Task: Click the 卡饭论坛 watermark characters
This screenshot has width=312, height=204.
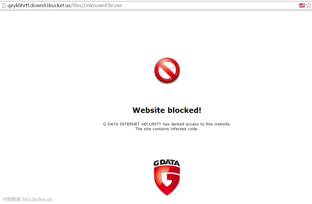Action: pos(12,199)
